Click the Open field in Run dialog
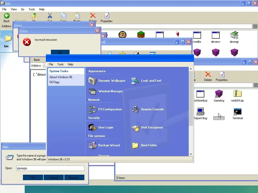258x193 pixels. click(50, 168)
